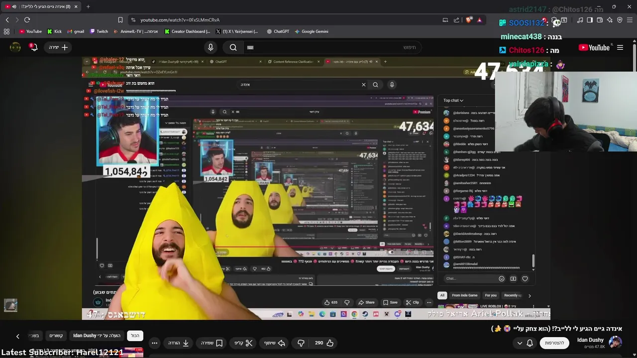The width and height of the screenshot is (637, 358).
Task: Go back to the previous page
Action: point(7,20)
